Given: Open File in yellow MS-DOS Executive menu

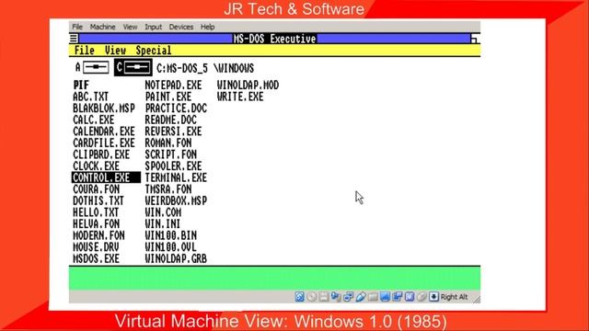Looking at the screenshot, I should [x=84, y=51].
